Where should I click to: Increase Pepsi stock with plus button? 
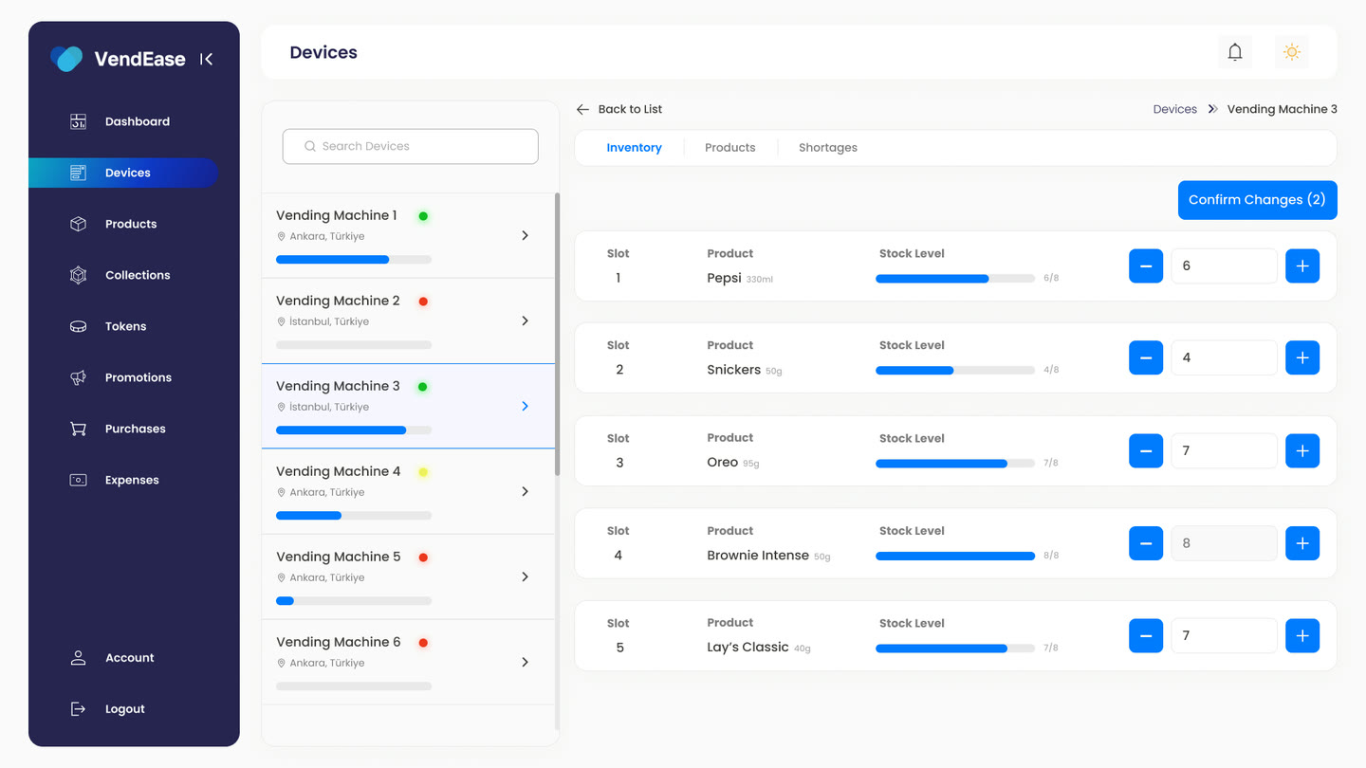[1302, 266]
